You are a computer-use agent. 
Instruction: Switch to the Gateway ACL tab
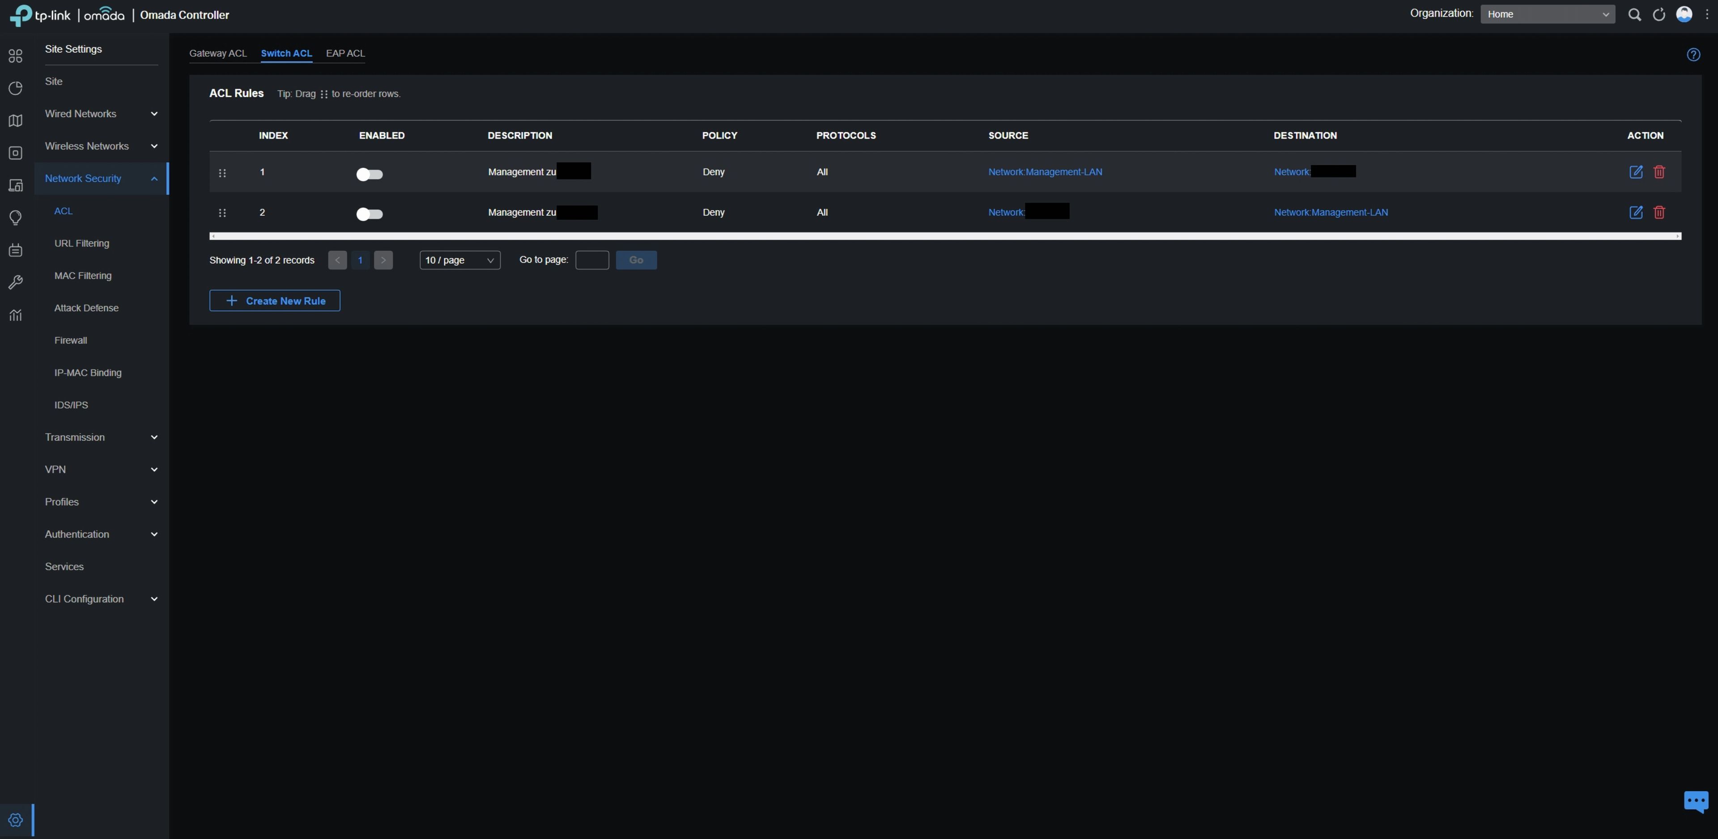(217, 53)
